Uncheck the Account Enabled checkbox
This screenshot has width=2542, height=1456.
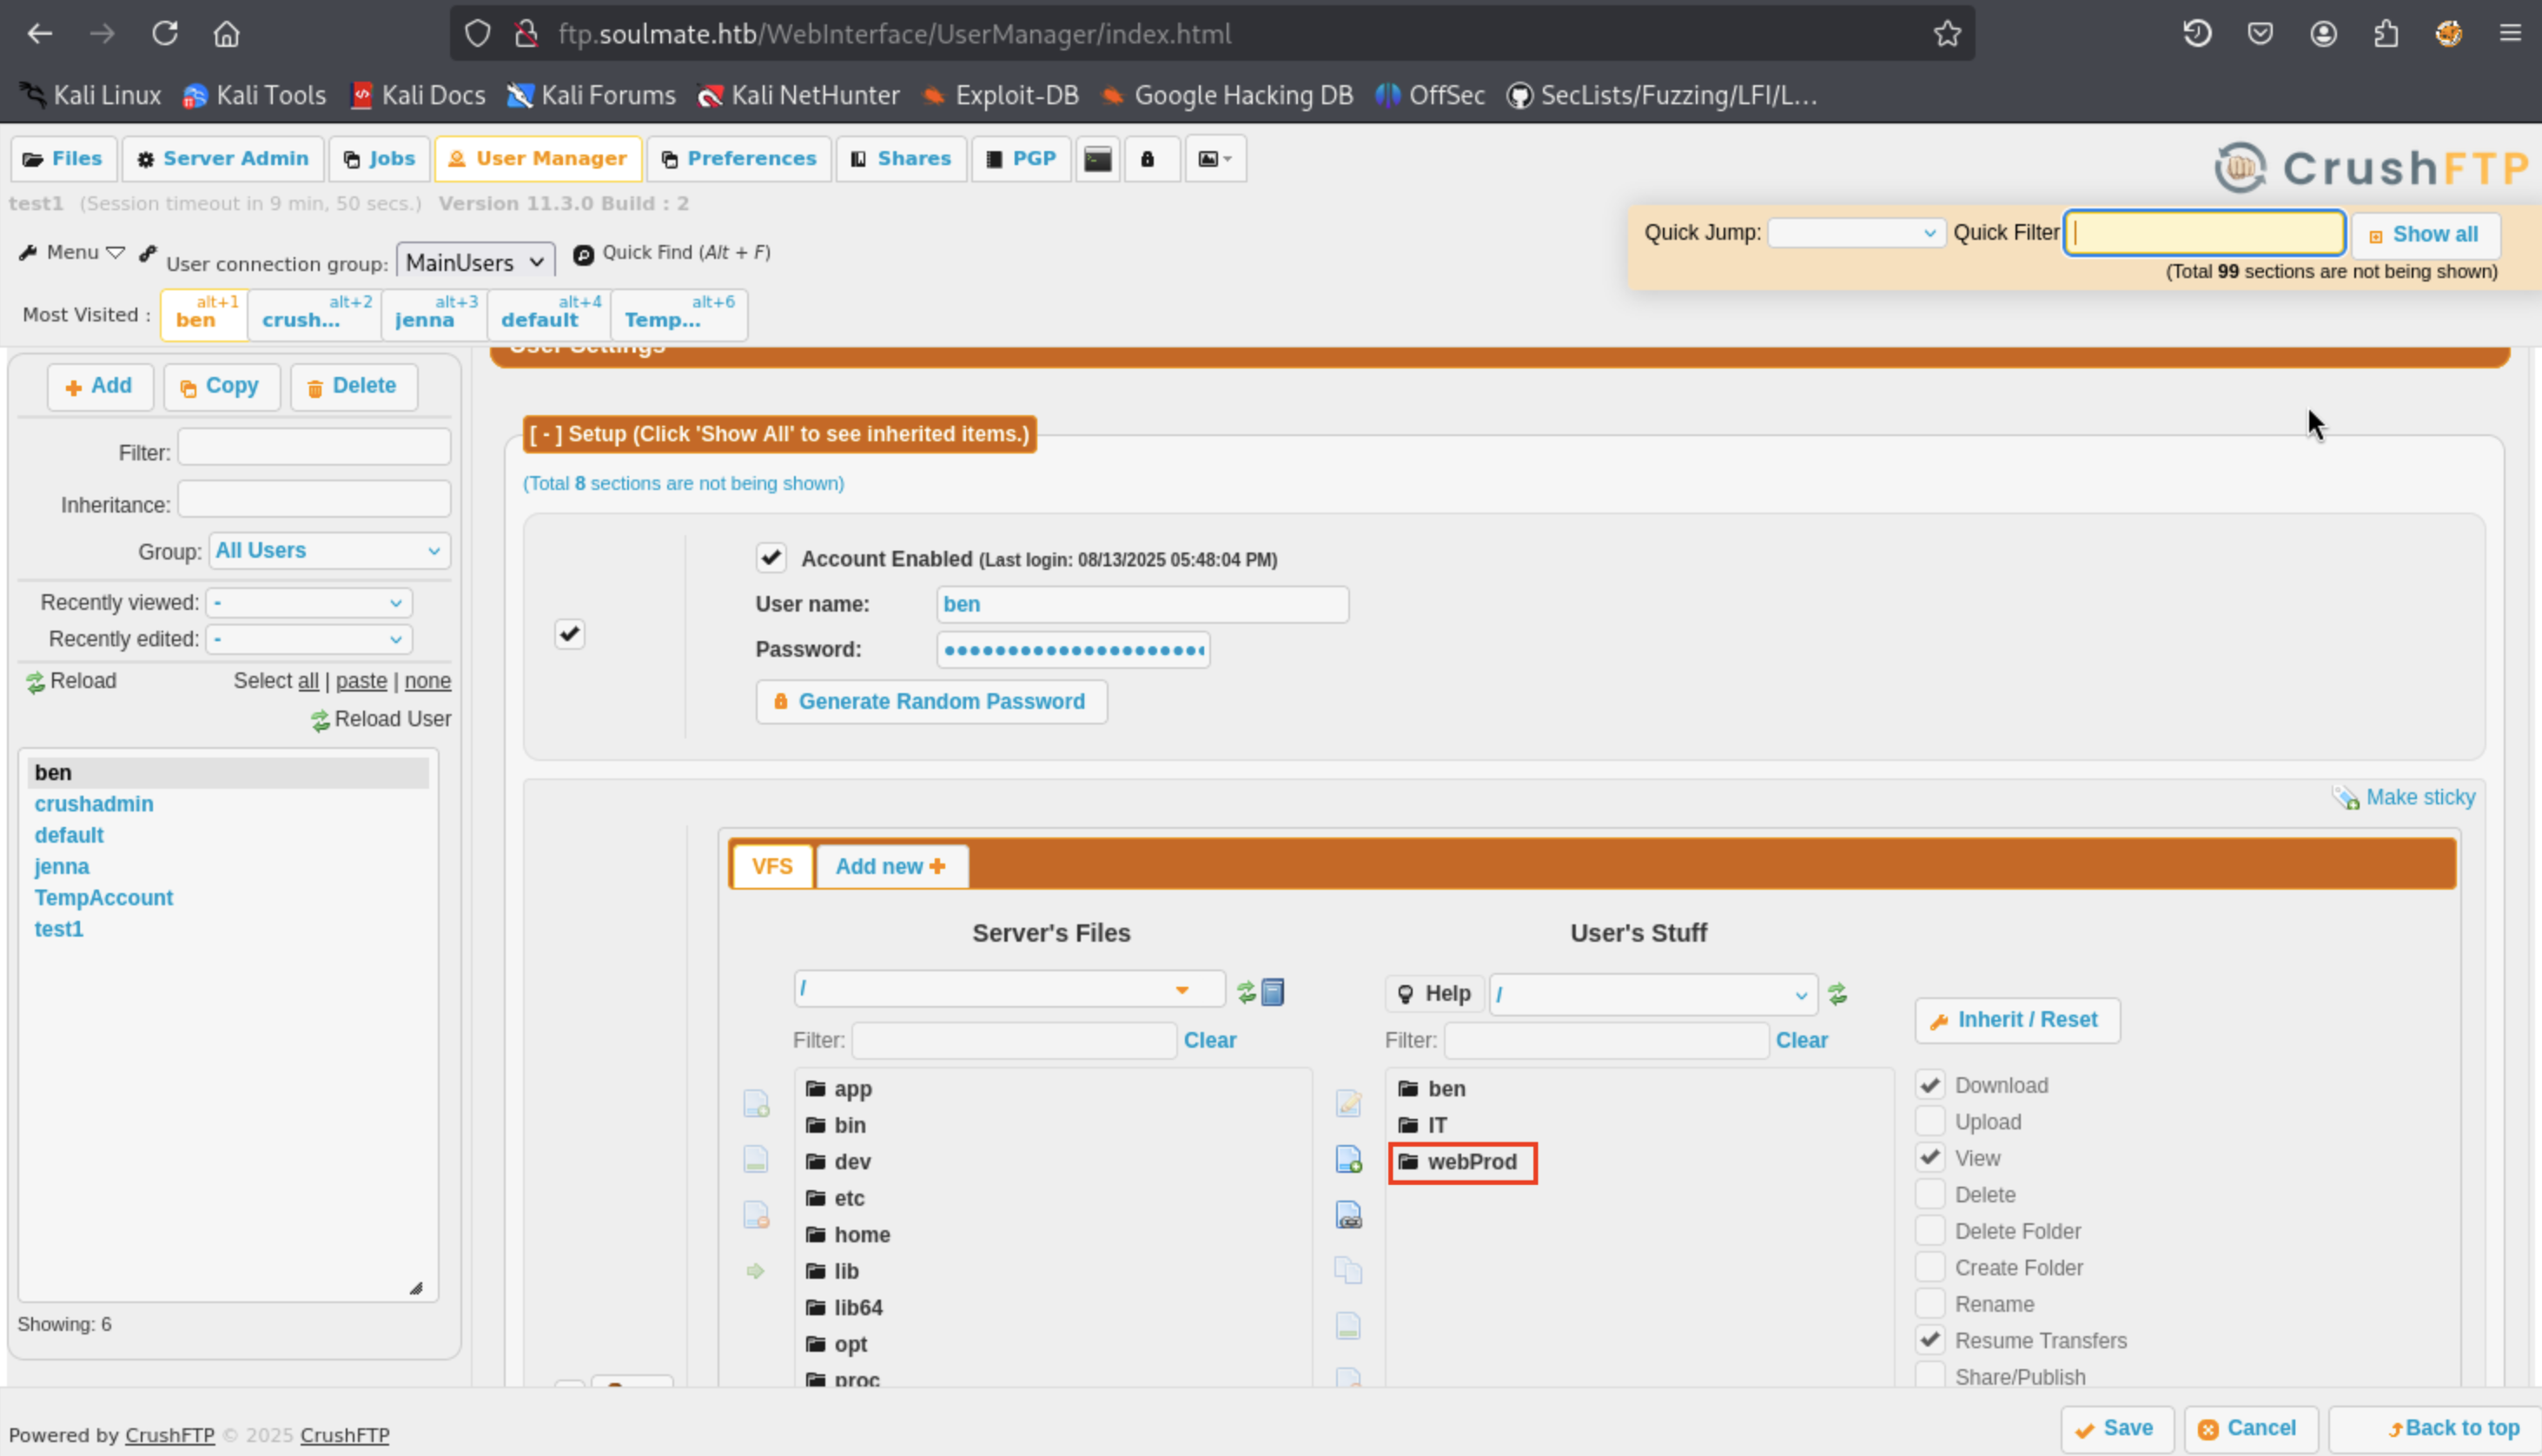(x=770, y=558)
